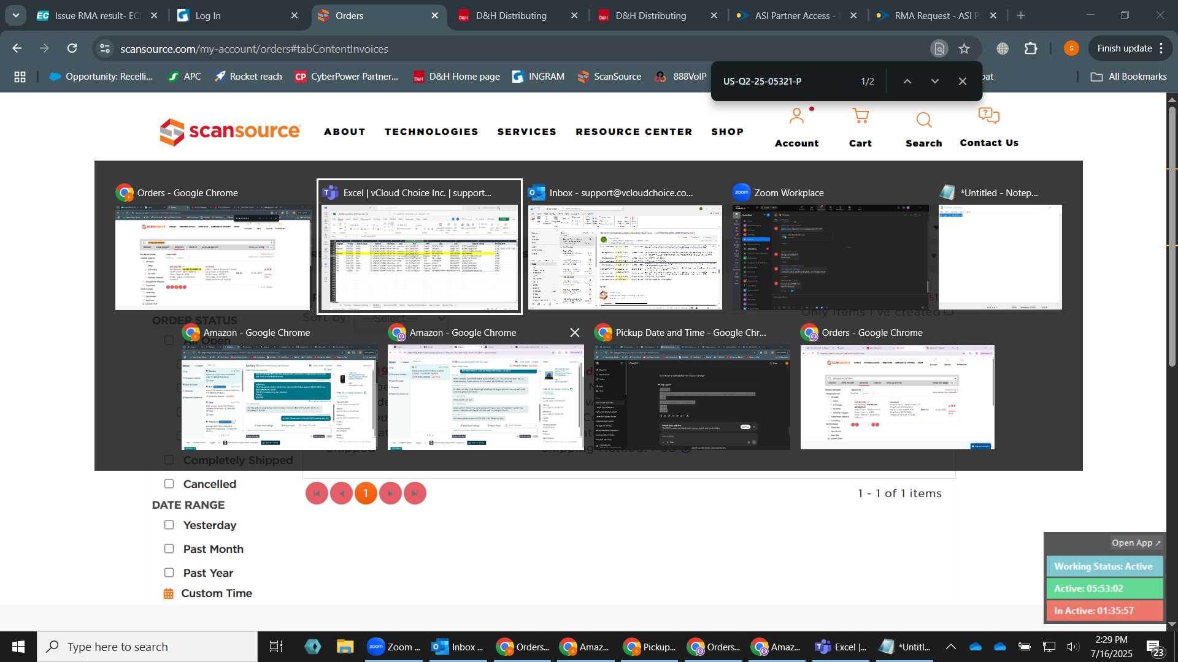
Task: Switch to Excel vCloud Choice window thumbnail
Action: (x=420, y=246)
